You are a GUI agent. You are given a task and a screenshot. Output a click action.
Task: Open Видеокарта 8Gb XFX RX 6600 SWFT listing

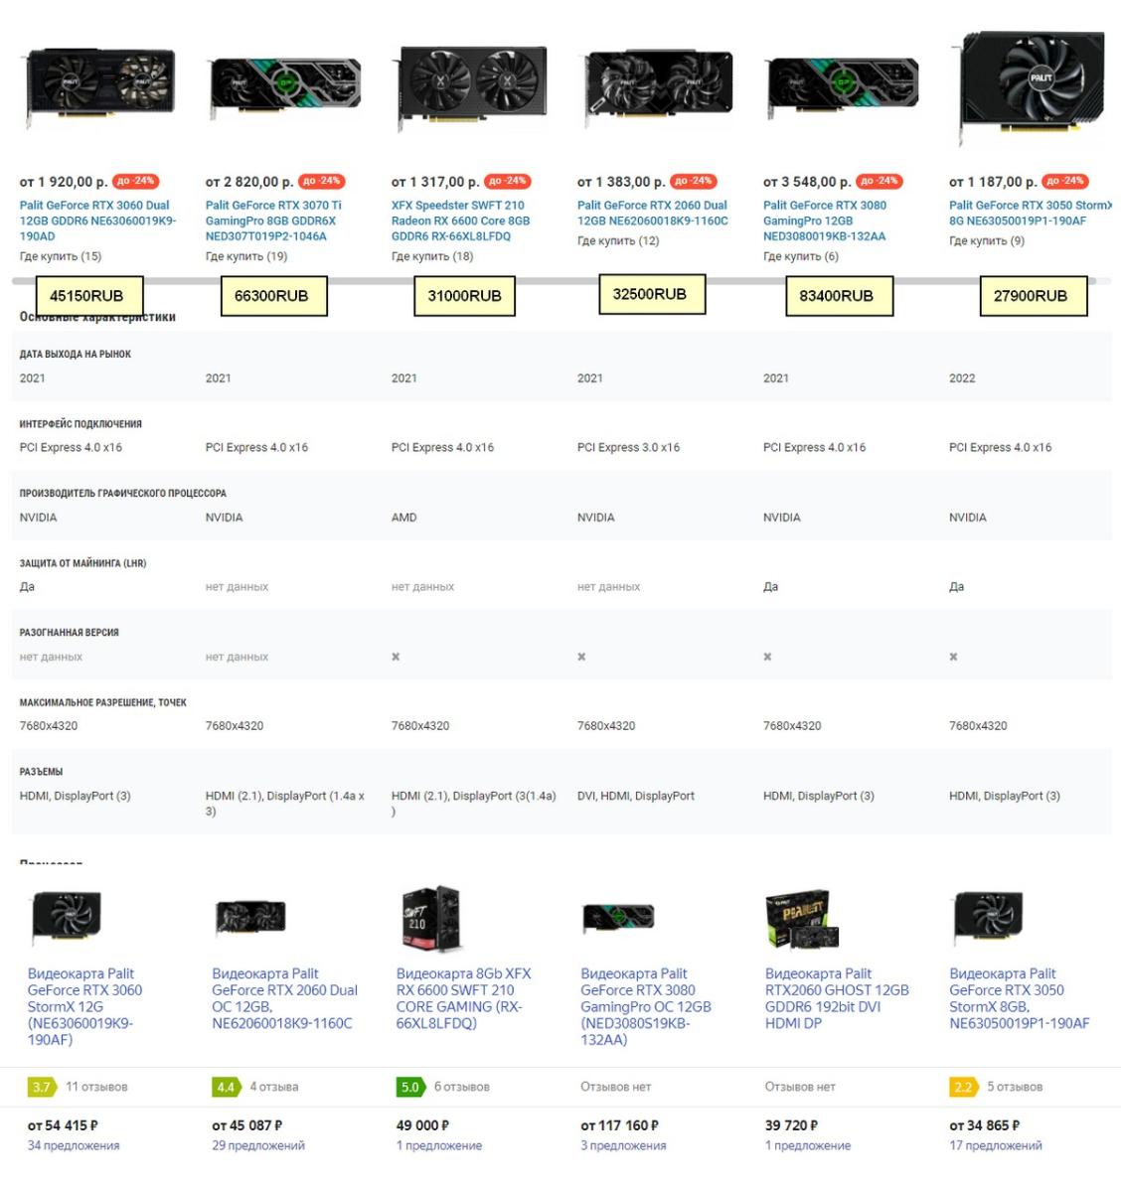(x=463, y=998)
